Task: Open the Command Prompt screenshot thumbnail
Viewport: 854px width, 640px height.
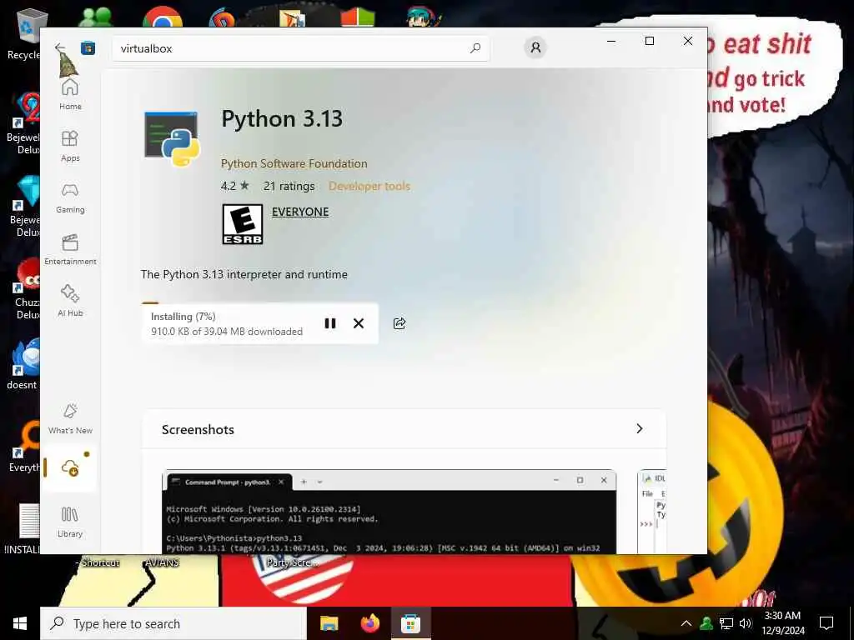Action: point(389,512)
